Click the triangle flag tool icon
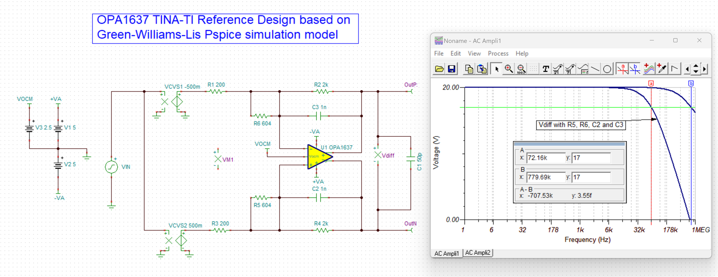Image resolution: width=718 pixels, height=277 pixels. 675,69
